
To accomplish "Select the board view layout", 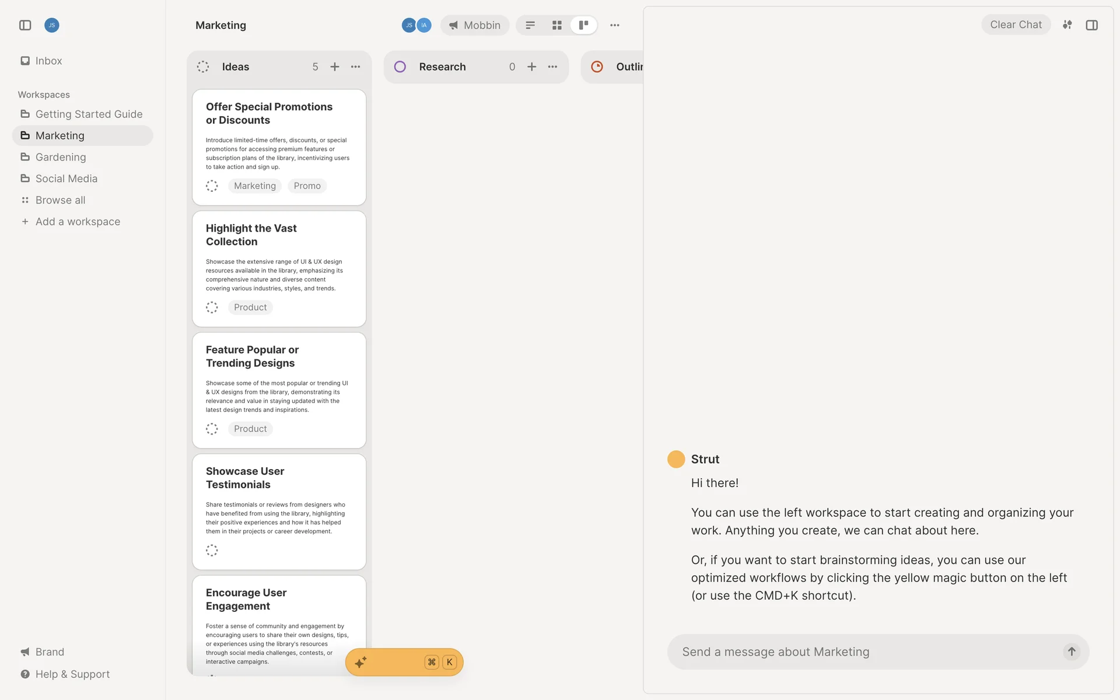I will coord(583,25).
